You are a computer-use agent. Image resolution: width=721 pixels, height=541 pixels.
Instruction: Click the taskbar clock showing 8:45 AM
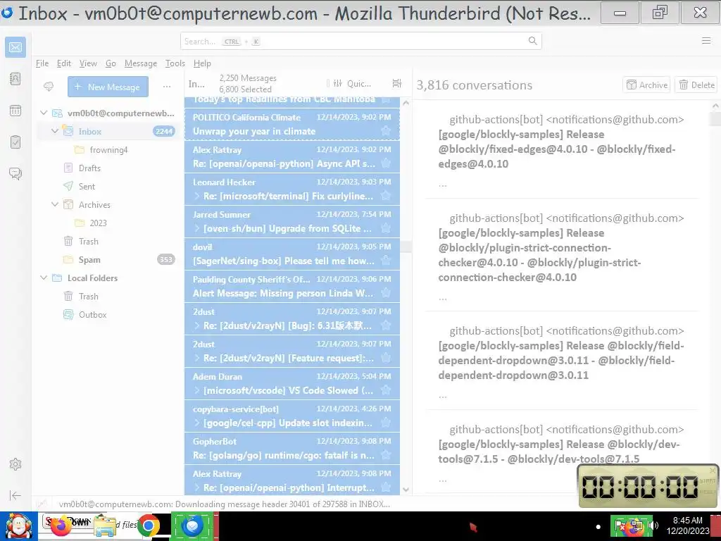[688, 526]
